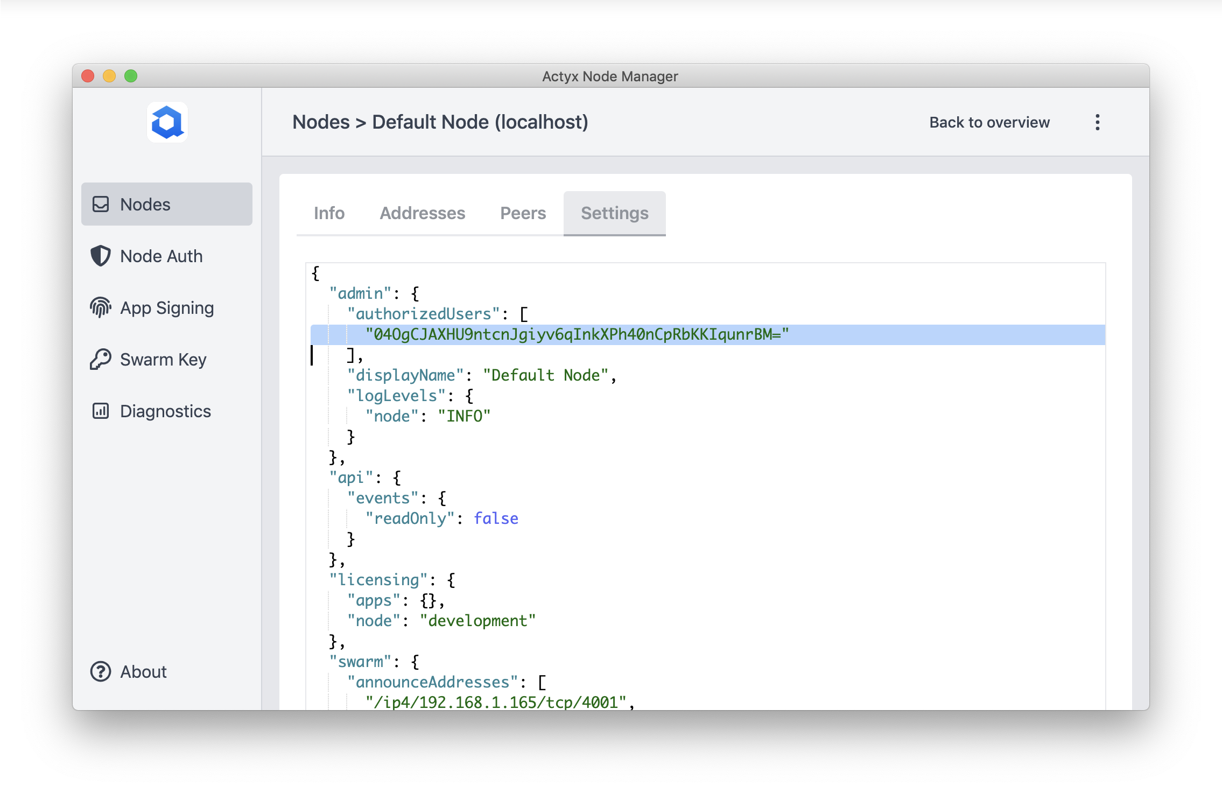Navigate to Diagnostics
The width and height of the screenshot is (1222, 807).
click(x=165, y=411)
